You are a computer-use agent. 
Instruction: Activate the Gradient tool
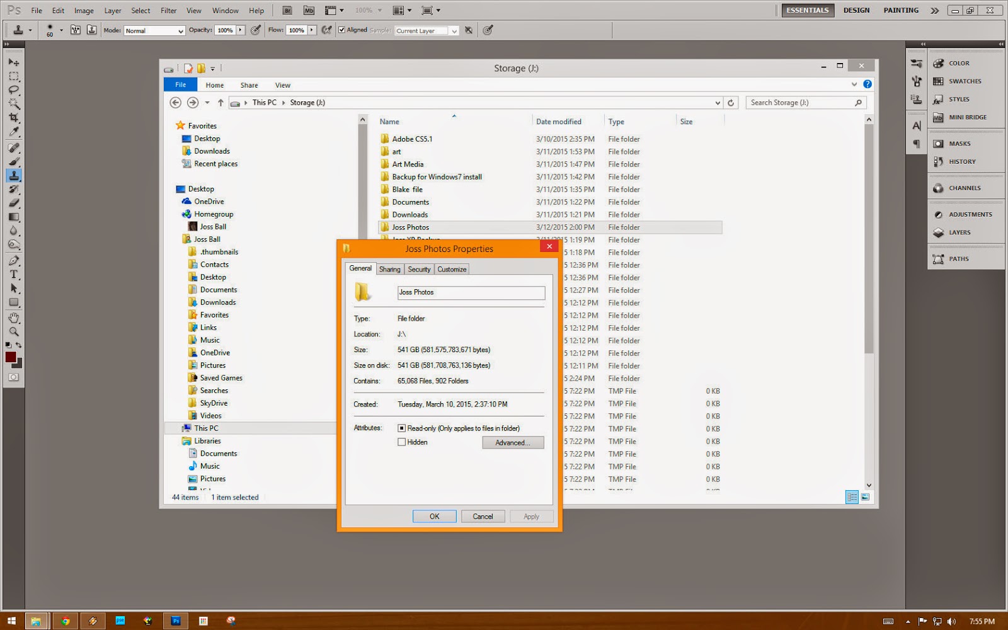point(13,217)
